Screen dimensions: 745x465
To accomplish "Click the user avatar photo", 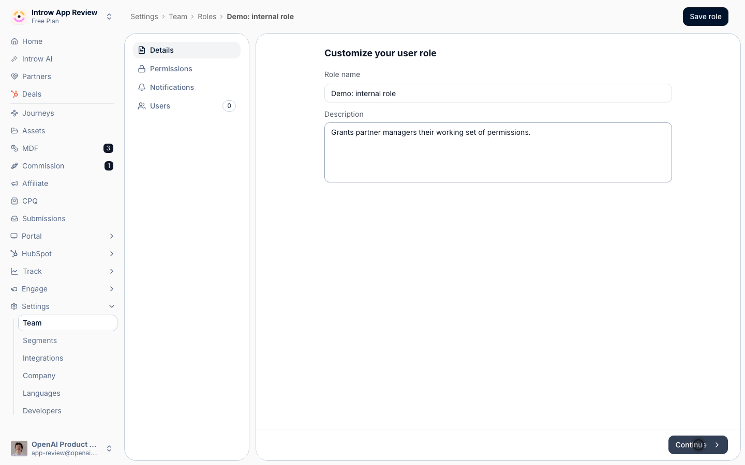I will point(19,448).
